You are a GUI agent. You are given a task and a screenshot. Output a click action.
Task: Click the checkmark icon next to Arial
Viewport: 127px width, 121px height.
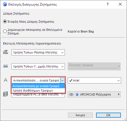71,80
